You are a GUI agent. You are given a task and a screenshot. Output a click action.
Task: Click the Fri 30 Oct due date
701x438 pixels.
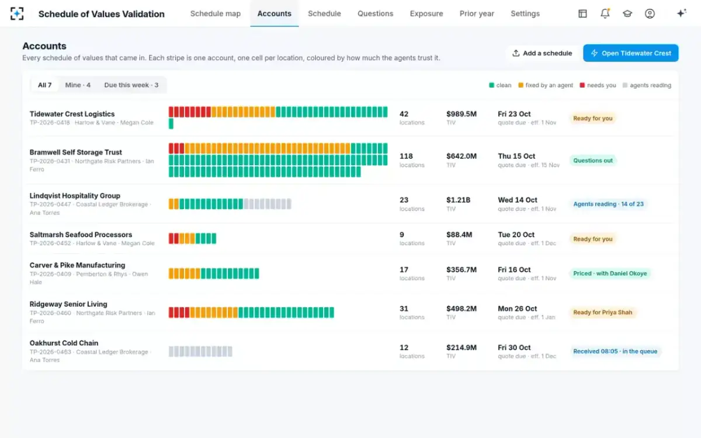pyautogui.click(x=514, y=347)
